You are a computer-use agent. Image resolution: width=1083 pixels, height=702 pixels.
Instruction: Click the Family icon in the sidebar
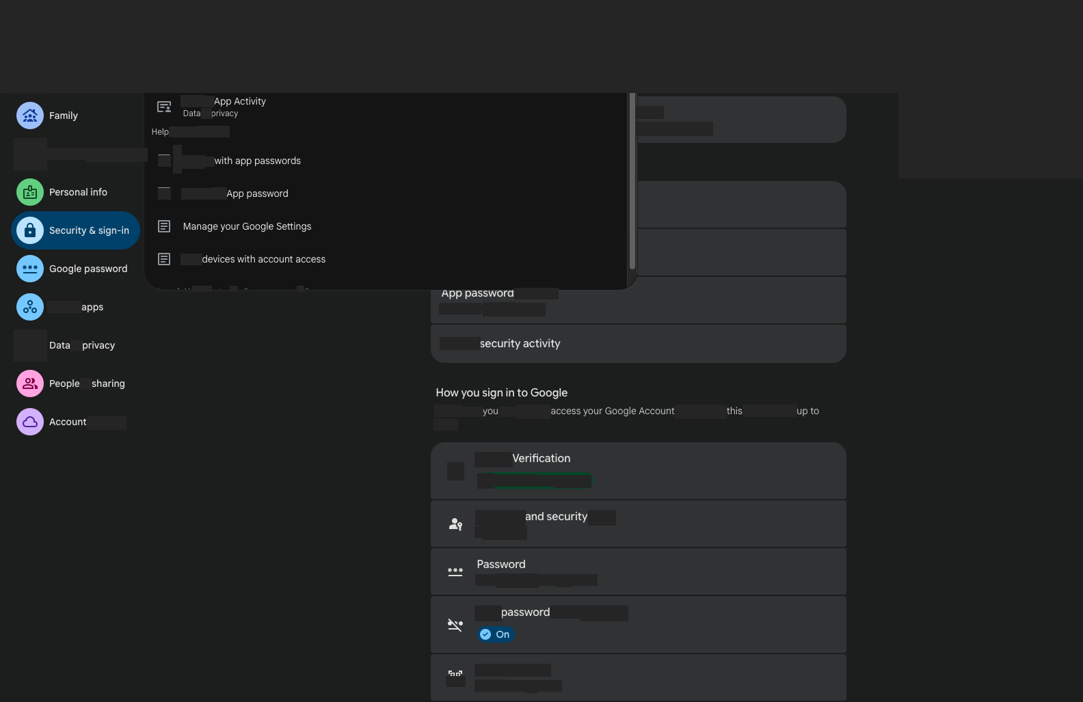(x=30, y=116)
